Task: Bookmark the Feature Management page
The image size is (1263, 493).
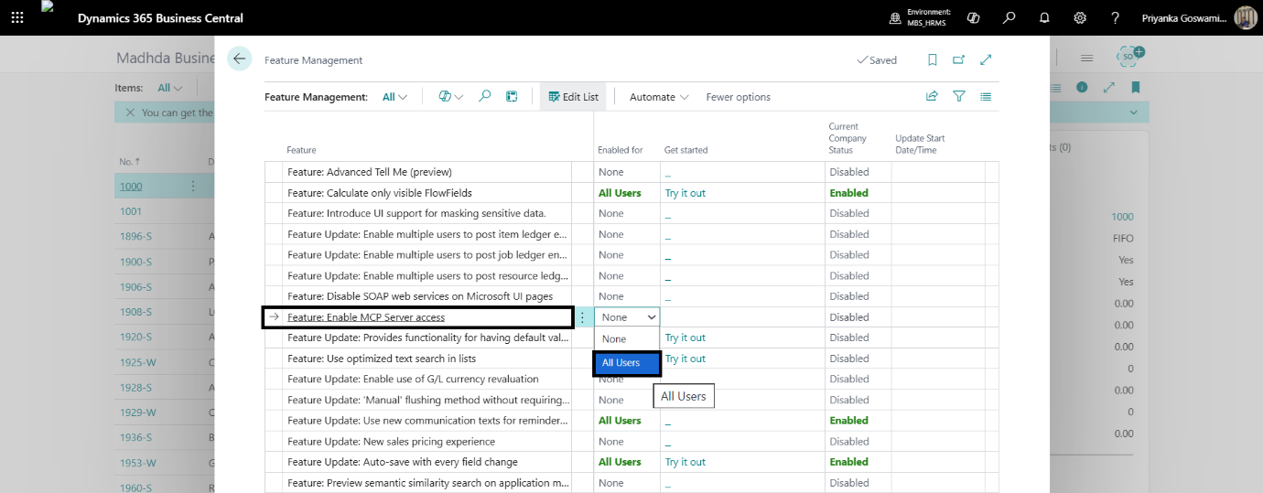Action: [x=933, y=59]
